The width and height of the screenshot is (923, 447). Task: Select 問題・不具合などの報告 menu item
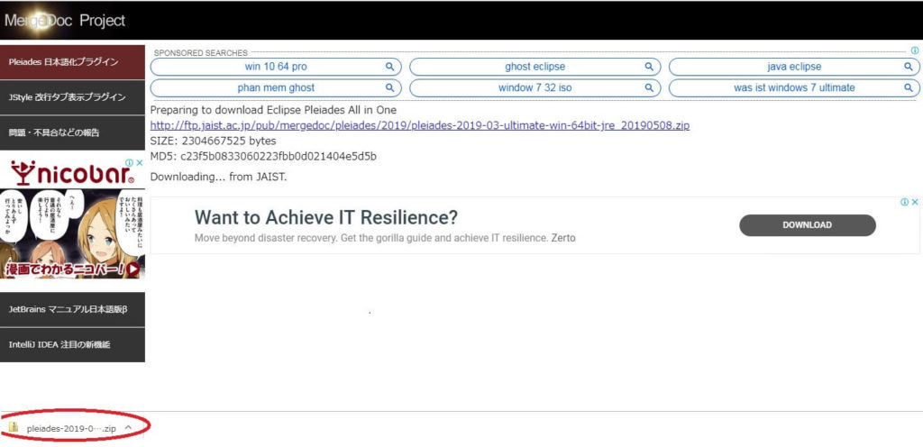tap(72, 132)
